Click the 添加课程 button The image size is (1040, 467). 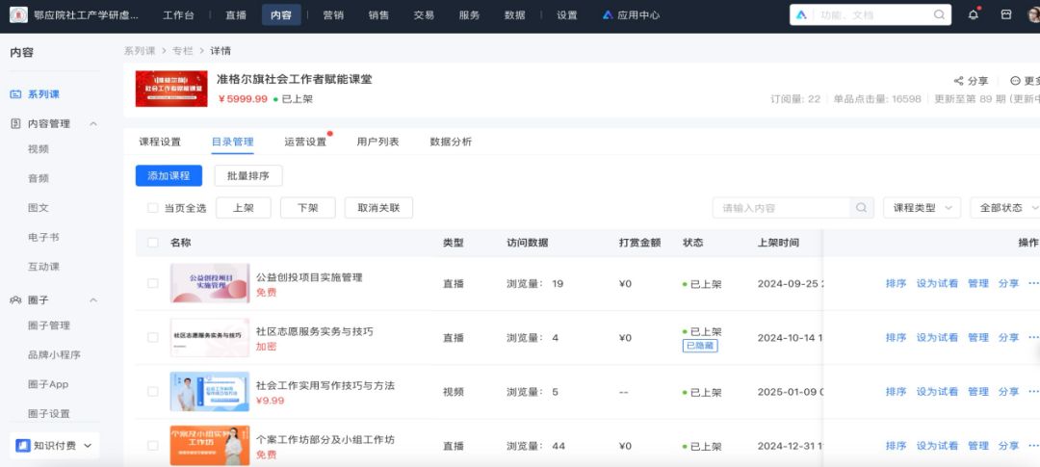(x=169, y=175)
